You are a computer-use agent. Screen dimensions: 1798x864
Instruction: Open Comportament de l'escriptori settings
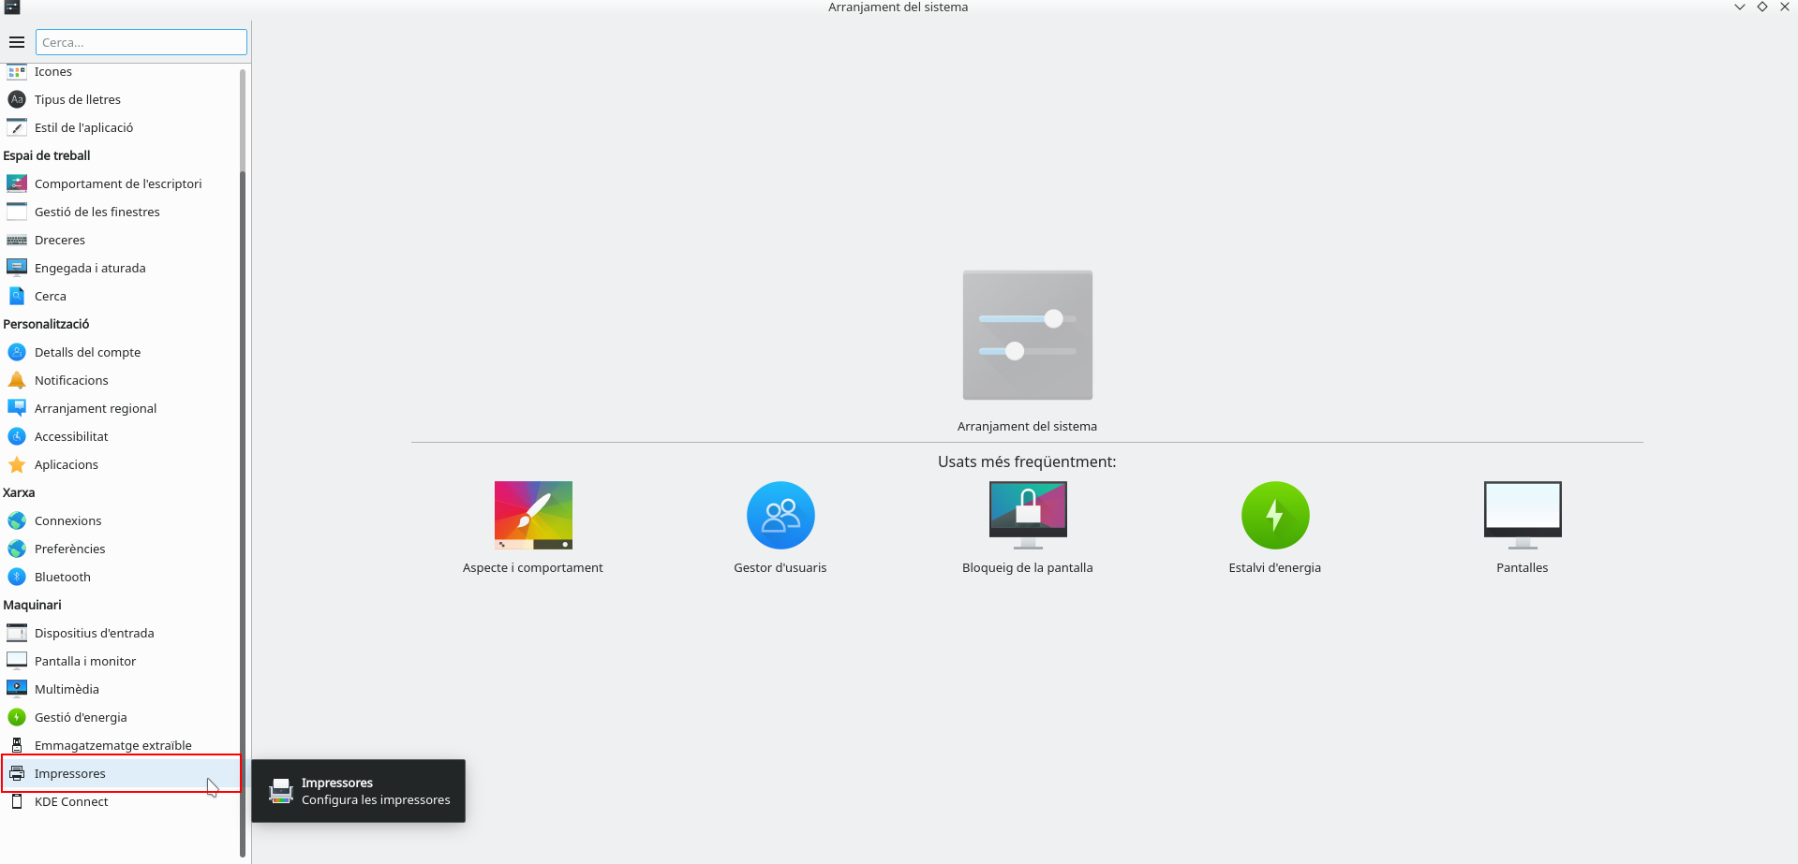pyautogui.click(x=118, y=183)
